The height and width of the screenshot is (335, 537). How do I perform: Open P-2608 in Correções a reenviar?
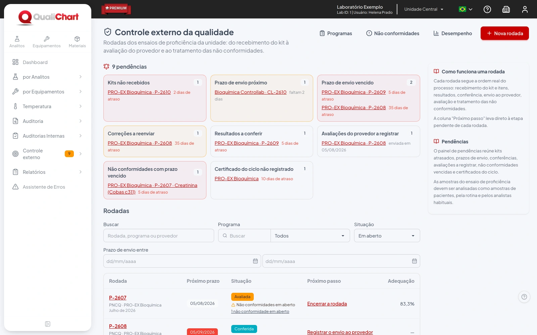pos(140,143)
